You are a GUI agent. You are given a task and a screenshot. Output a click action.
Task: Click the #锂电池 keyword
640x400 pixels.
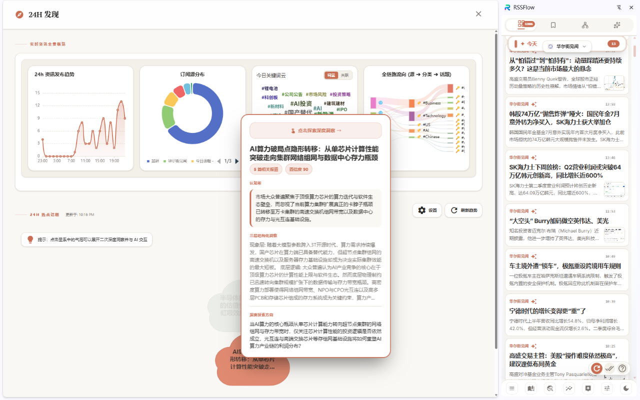pos(269,88)
